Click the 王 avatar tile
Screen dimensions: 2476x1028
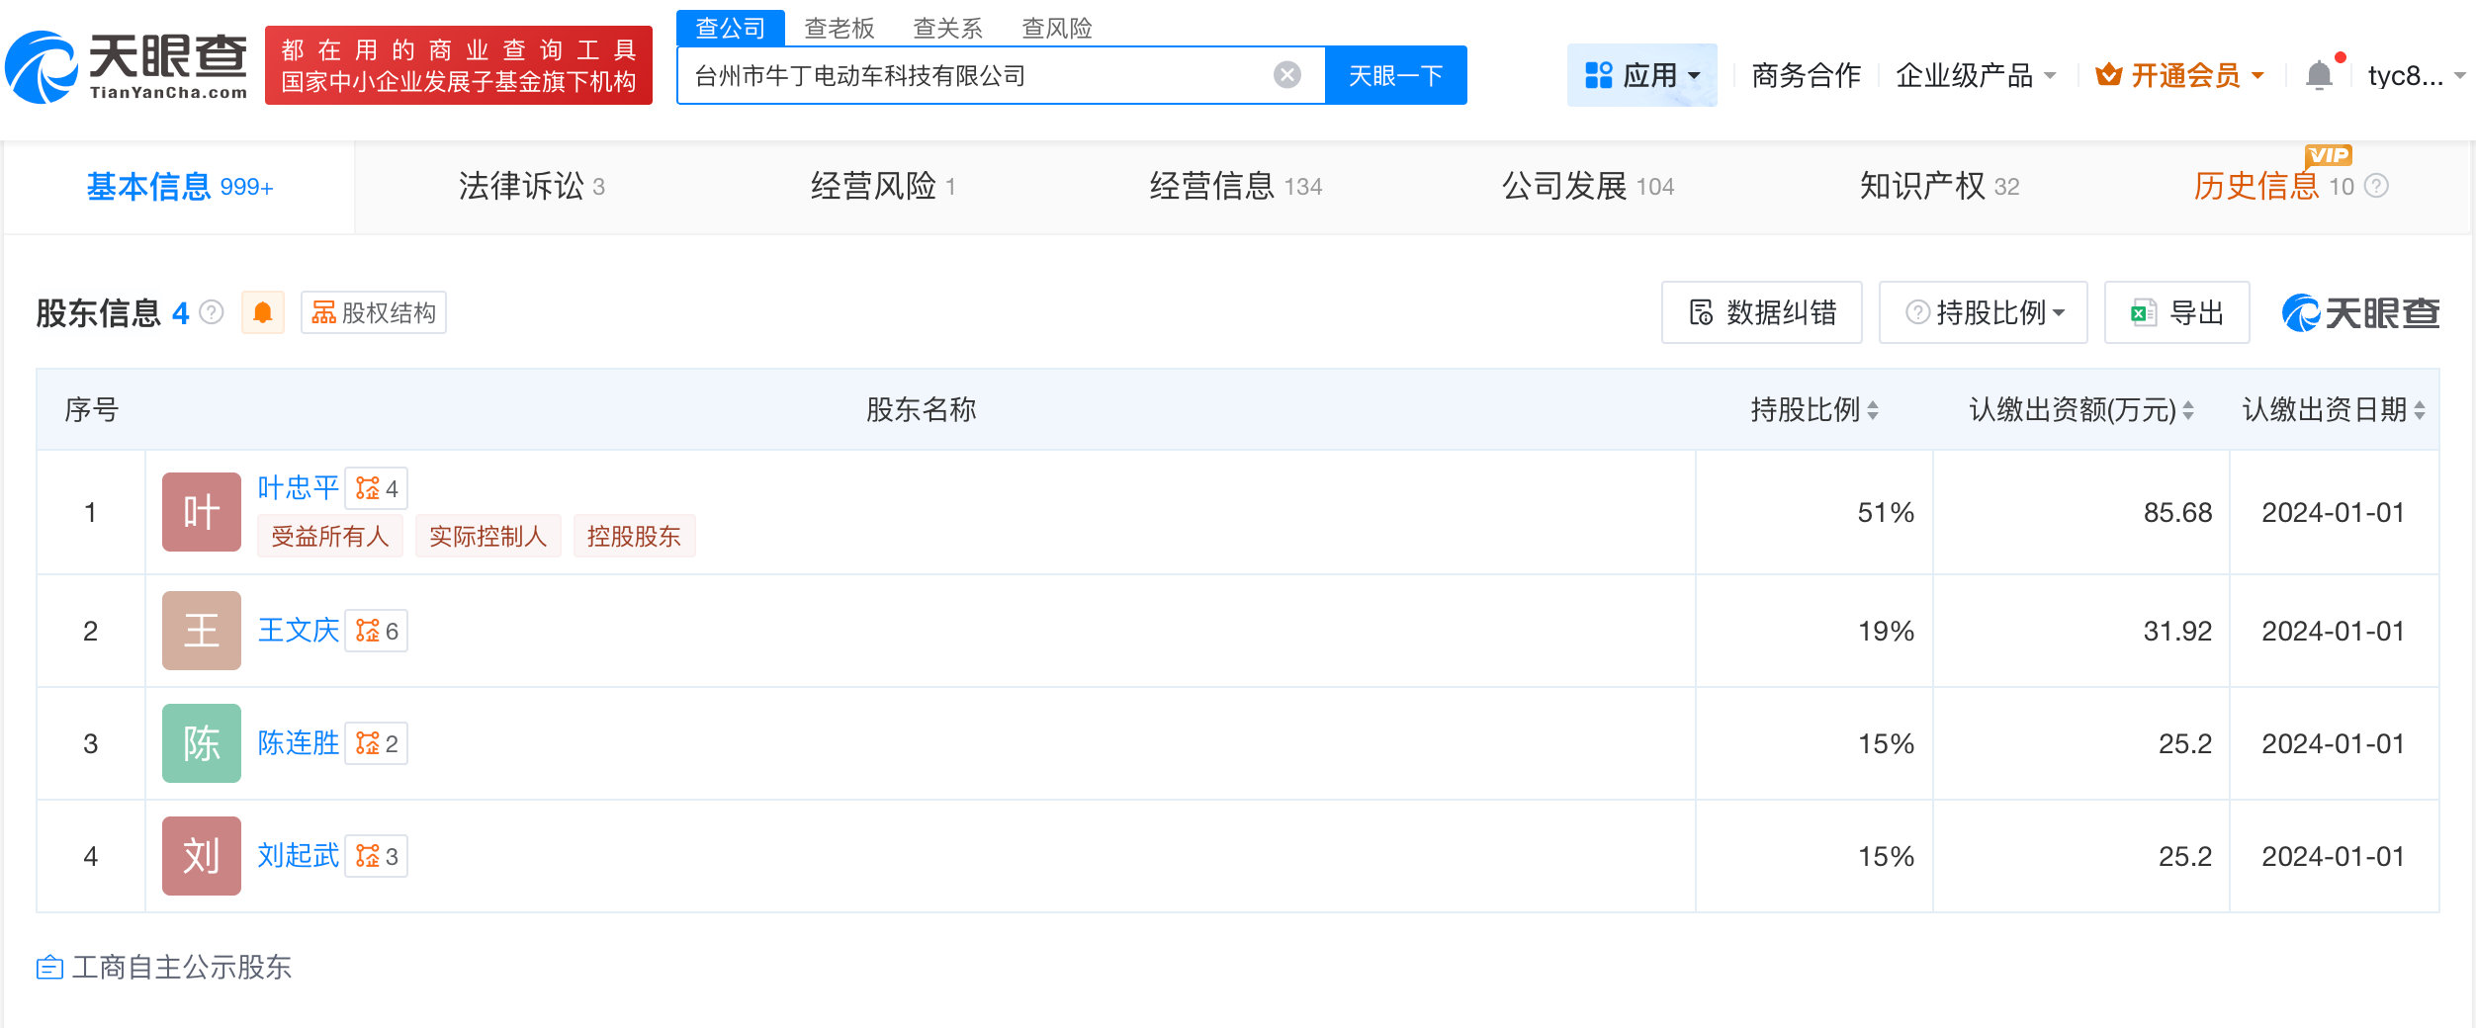(202, 631)
